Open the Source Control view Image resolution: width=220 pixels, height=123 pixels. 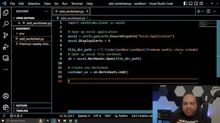5,35
